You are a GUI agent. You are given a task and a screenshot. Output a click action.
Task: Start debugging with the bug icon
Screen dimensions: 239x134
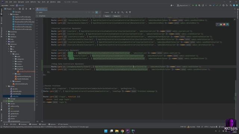[196, 5]
